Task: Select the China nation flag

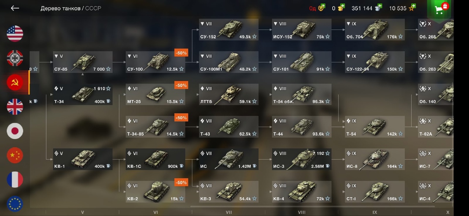Action: tap(15, 155)
